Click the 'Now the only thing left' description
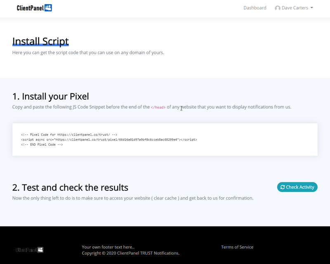 click(x=133, y=198)
